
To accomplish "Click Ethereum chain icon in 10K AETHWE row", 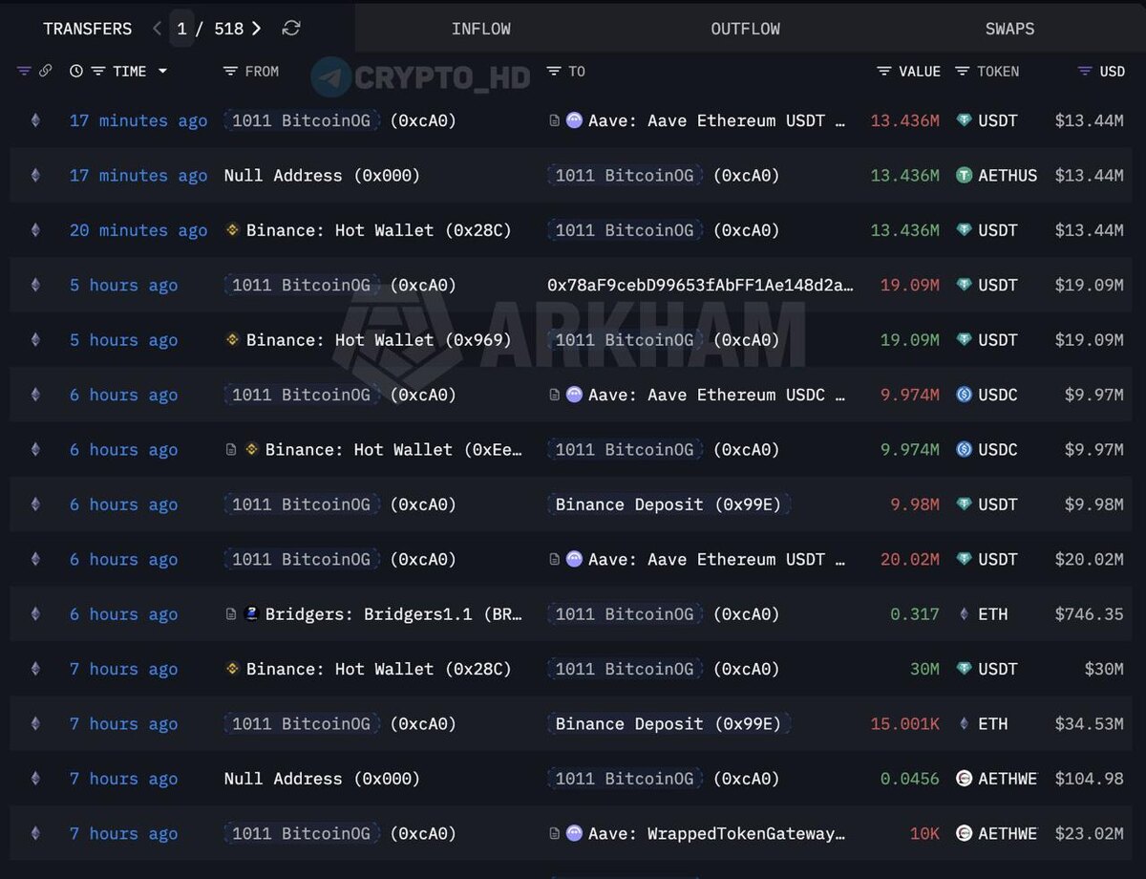I will [x=35, y=834].
